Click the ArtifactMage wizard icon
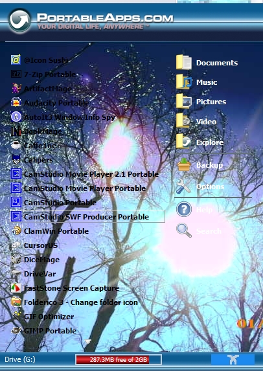The height and width of the screenshot is (371, 263). click(x=16, y=88)
